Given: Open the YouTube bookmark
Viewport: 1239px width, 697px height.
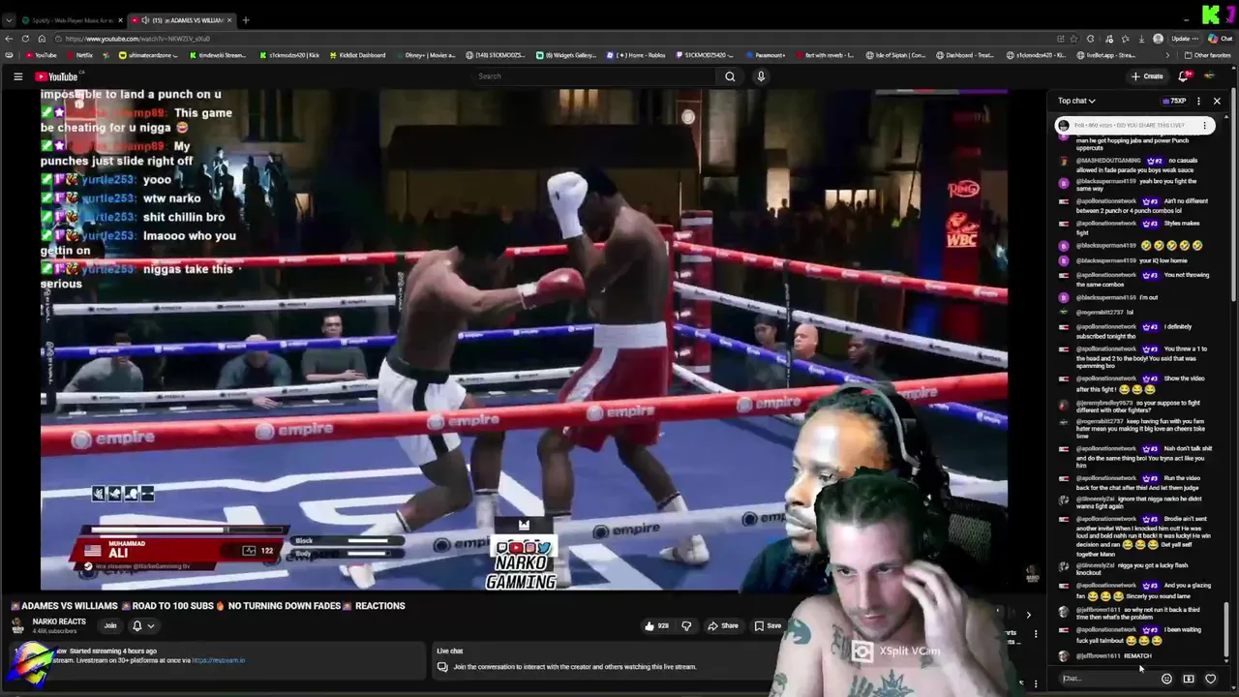Looking at the screenshot, I should (x=41, y=55).
